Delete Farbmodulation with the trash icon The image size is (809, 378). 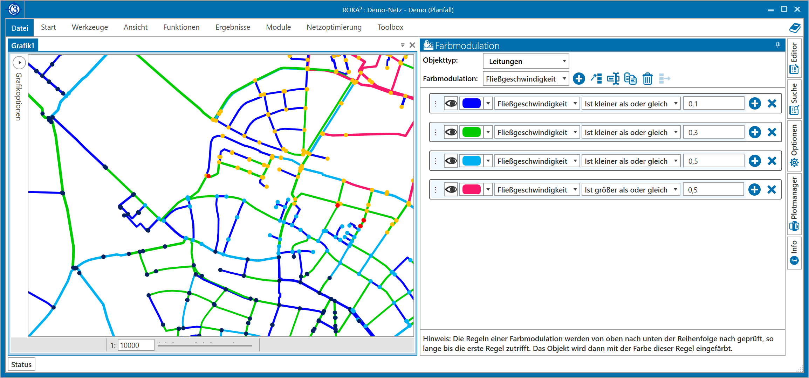tap(647, 79)
